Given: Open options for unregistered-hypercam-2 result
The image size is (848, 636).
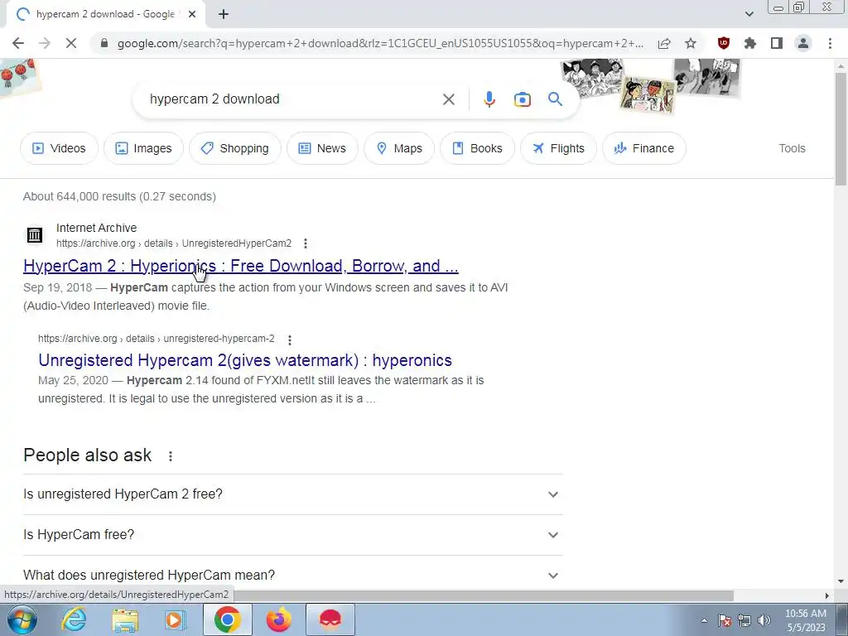Looking at the screenshot, I should (x=290, y=340).
